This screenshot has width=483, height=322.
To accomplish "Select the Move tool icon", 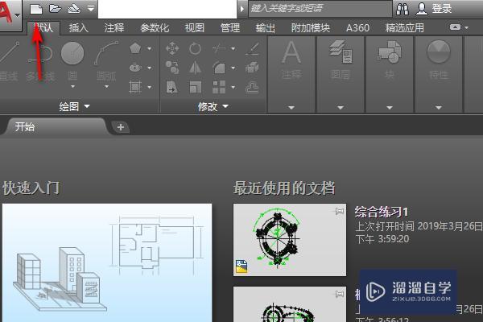I will 172,48.
